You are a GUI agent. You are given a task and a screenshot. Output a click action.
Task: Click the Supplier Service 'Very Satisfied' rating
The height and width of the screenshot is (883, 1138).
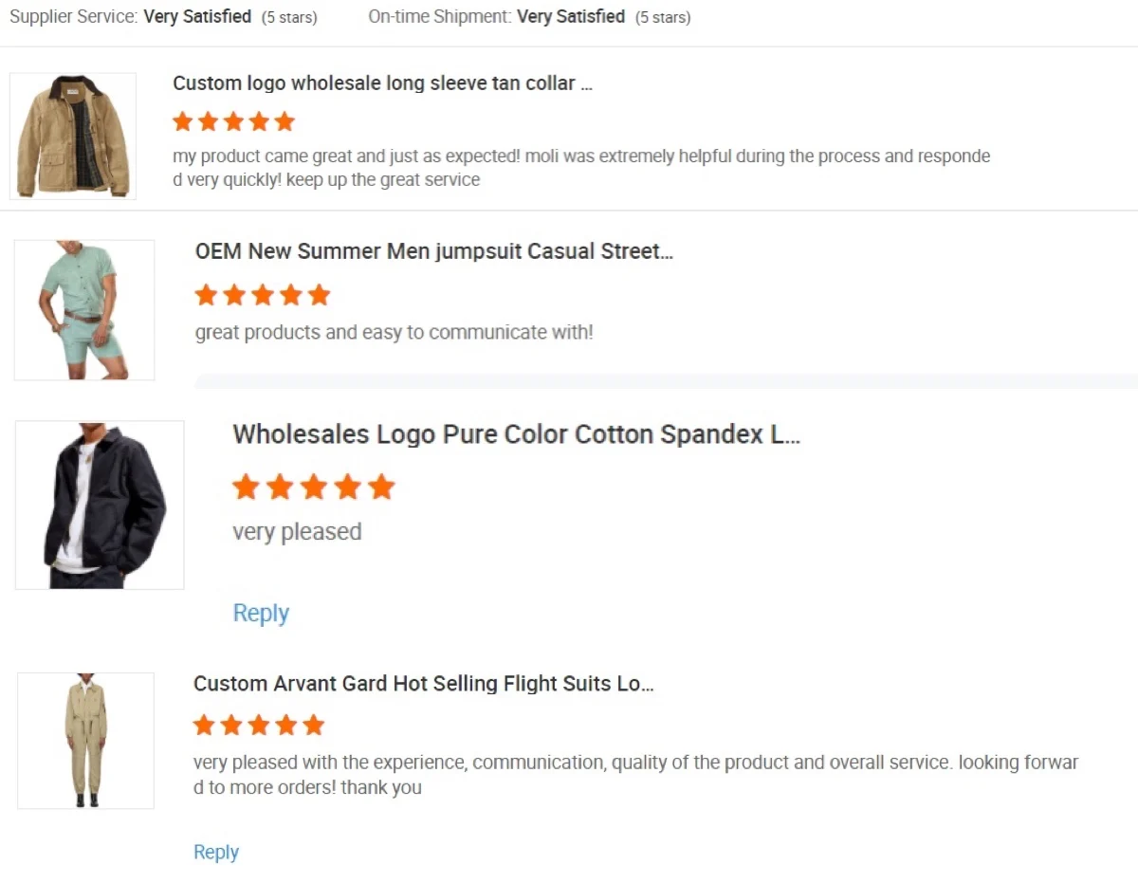coord(197,17)
